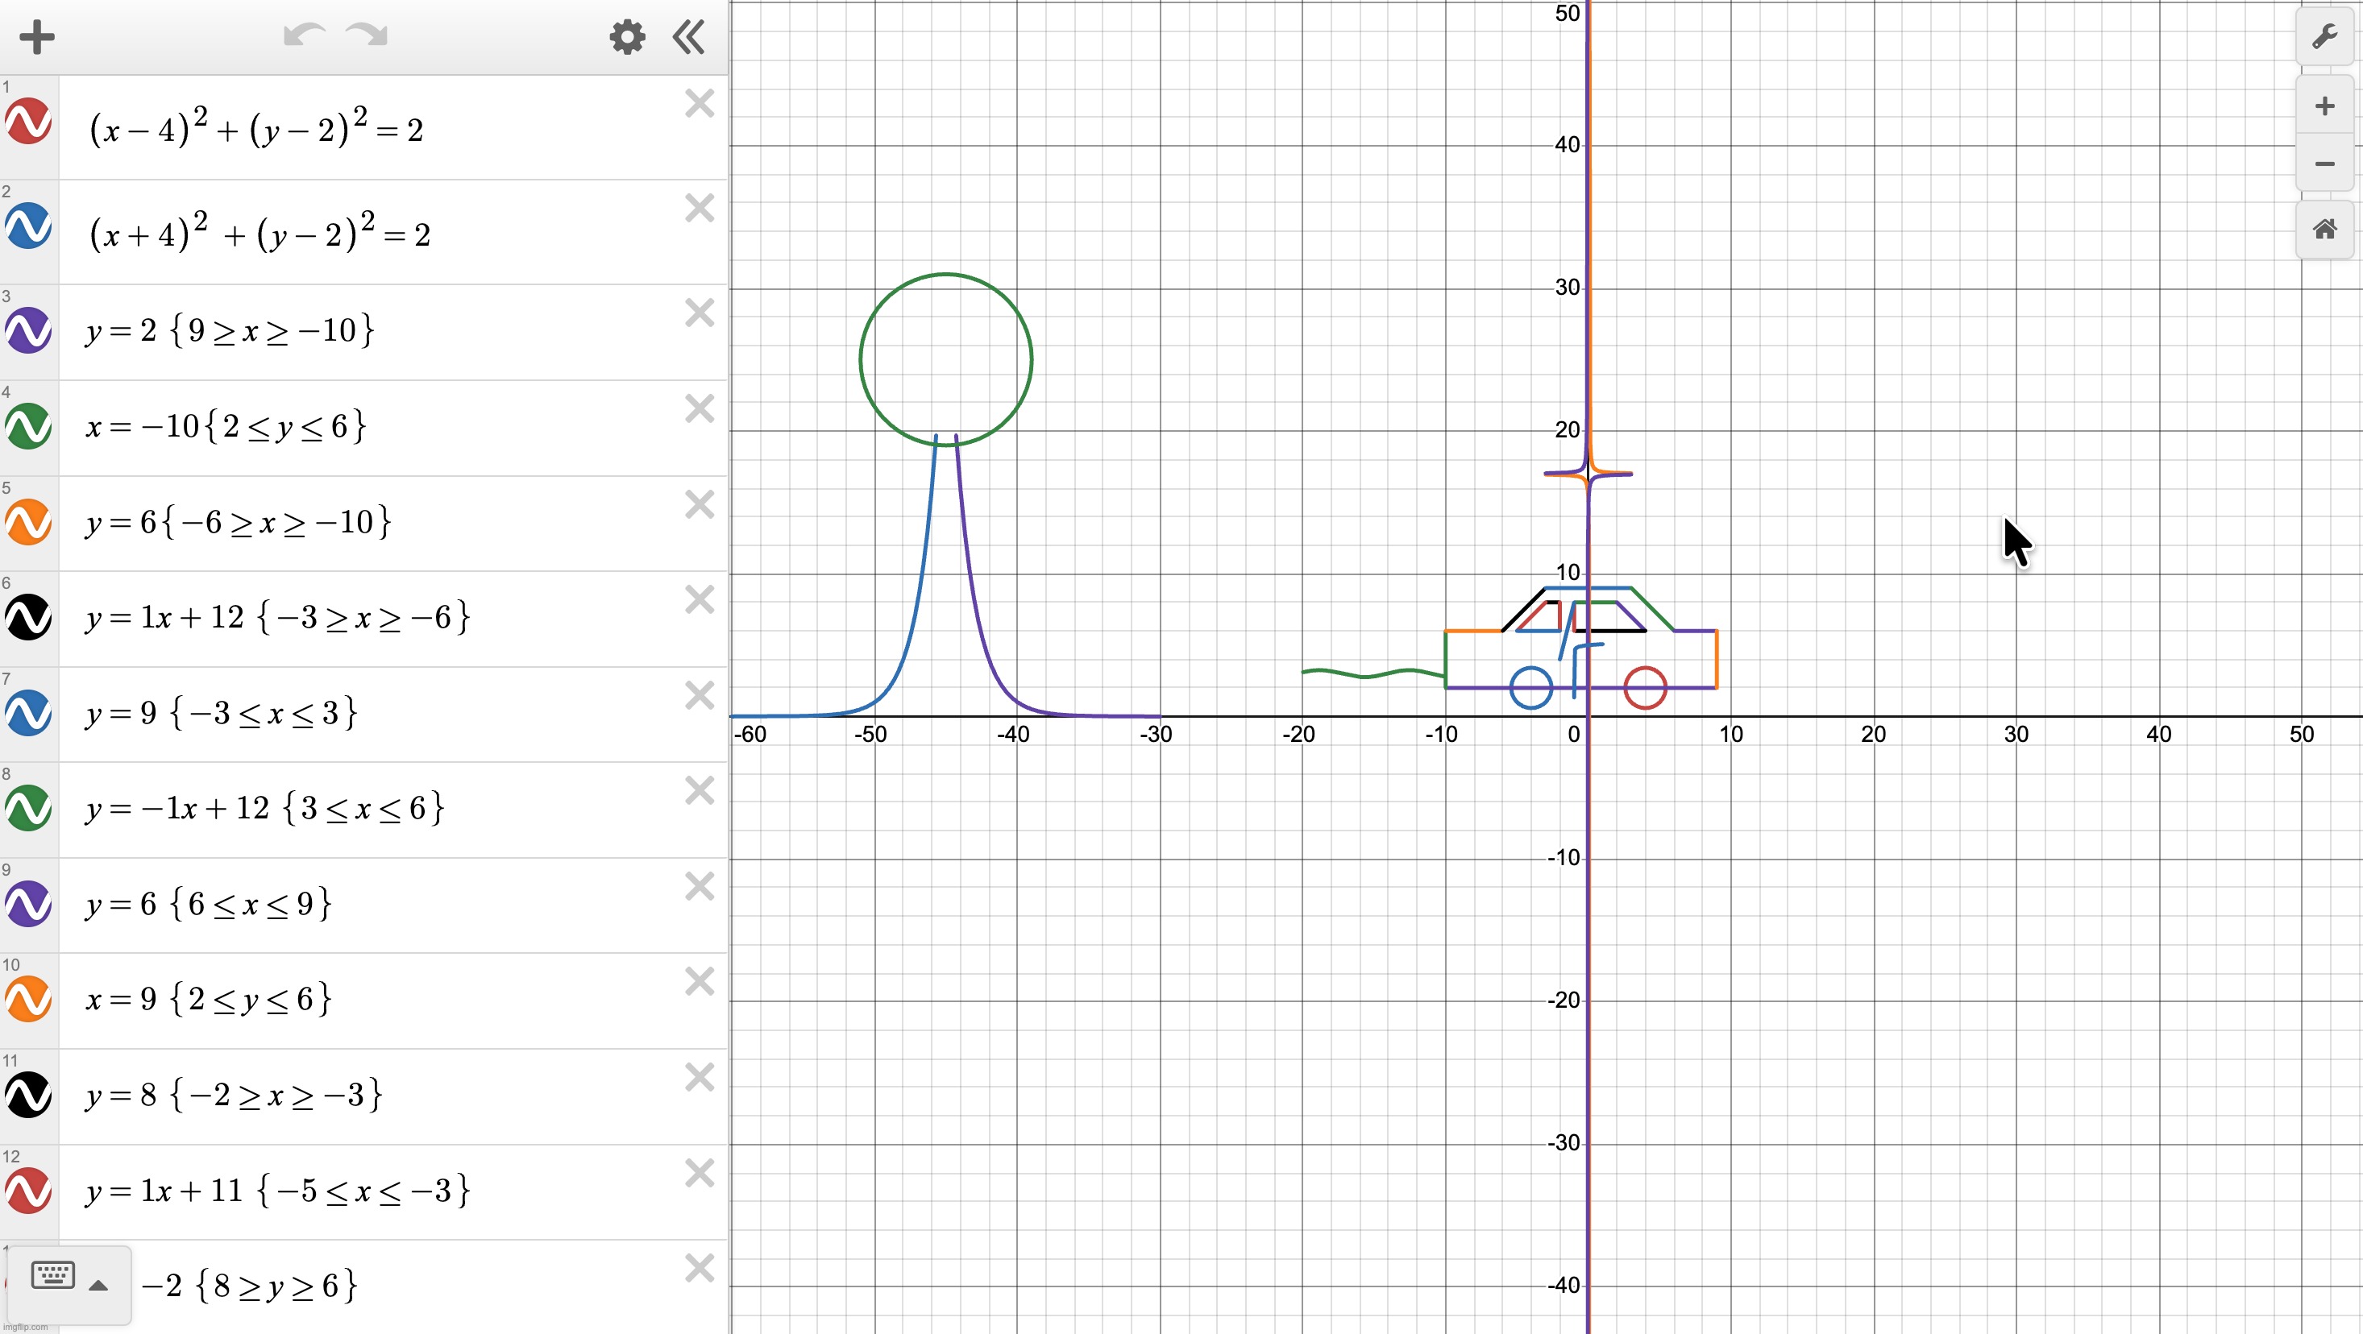Collapse the expression list panel
The height and width of the screenshot is (1334, 2363).
click(687, 38)
